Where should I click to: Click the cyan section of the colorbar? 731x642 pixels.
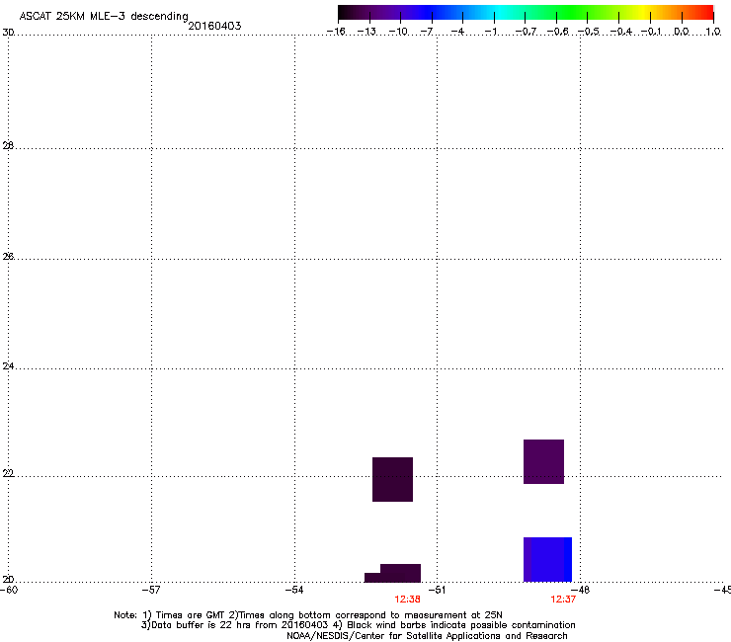[x=499, y=13]
